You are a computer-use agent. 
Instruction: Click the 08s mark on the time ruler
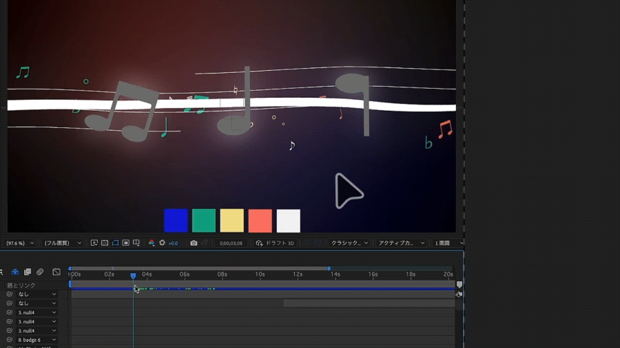(223, 274)
